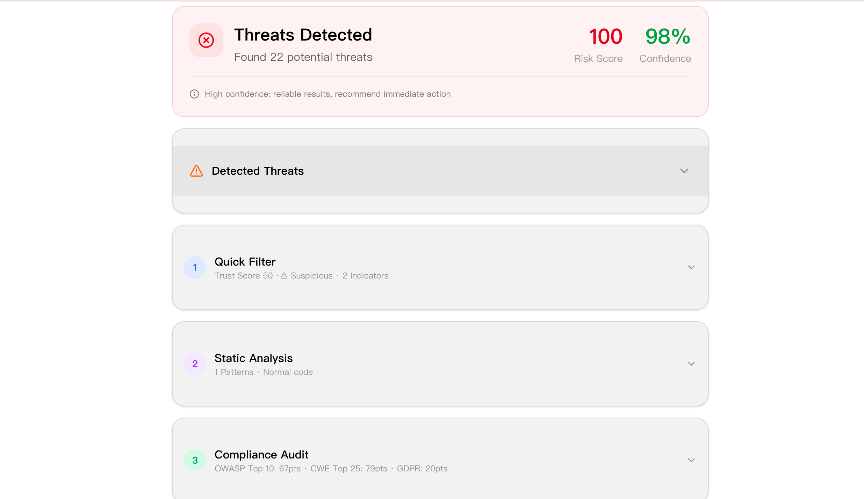Select the green step badge numbered 3
This screenshot has width=864, height=499.
click(x=195, y=460)
